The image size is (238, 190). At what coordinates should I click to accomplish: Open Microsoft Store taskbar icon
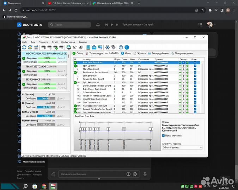(35, 186)
